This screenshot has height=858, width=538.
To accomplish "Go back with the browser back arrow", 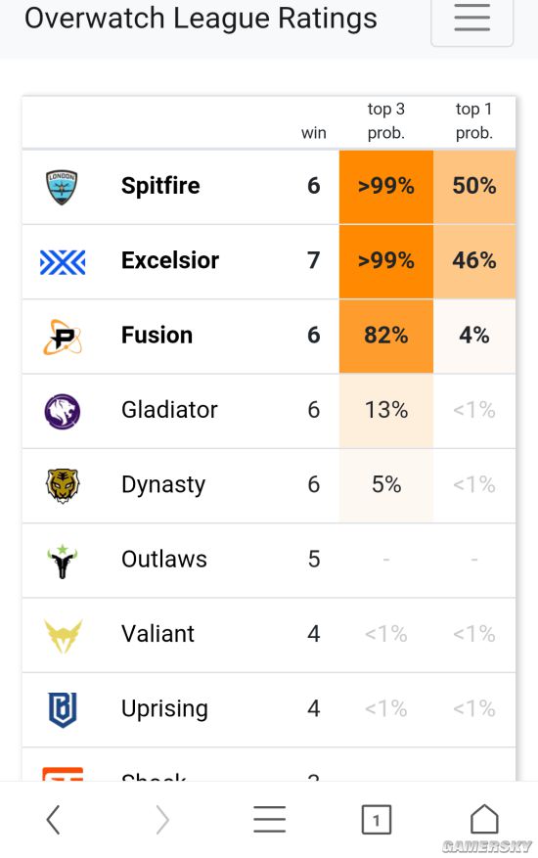I will tap(53, 819).
